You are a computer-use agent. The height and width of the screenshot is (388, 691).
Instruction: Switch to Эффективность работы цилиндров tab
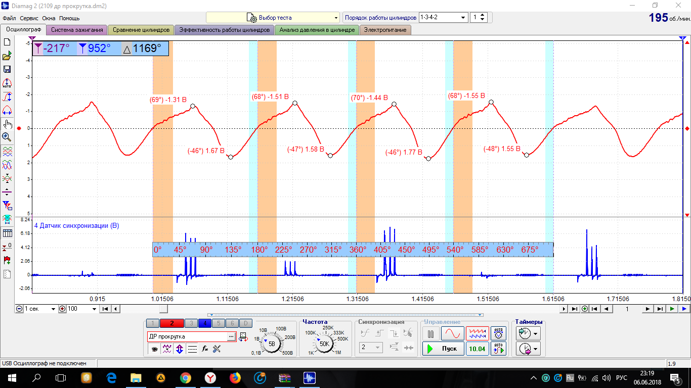[x=224, y=30]
